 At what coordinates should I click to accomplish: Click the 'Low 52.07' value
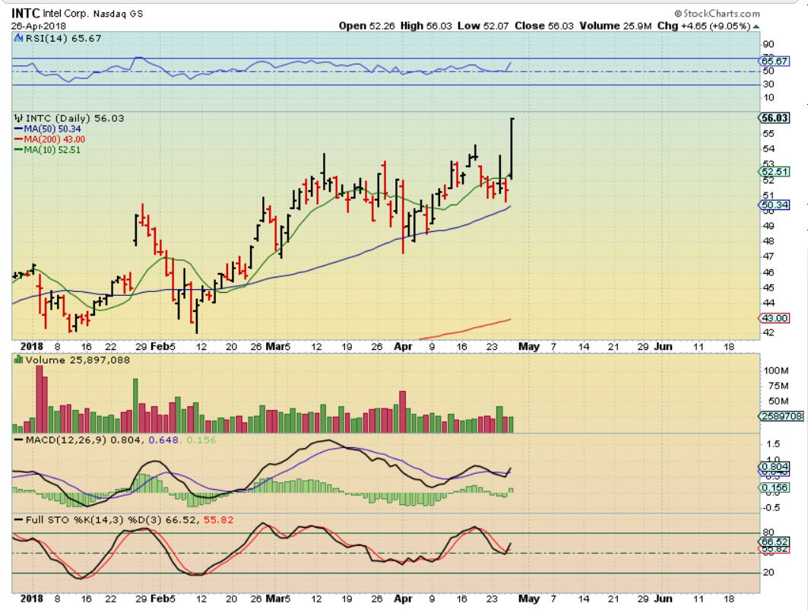(x=483, y=26)
